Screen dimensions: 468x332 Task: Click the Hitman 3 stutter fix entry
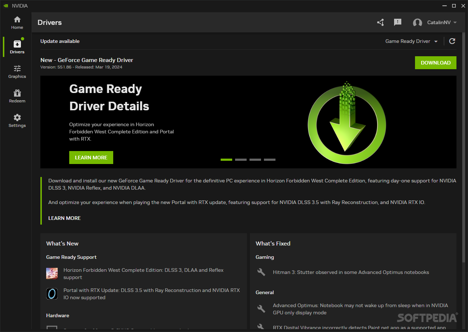350,272
